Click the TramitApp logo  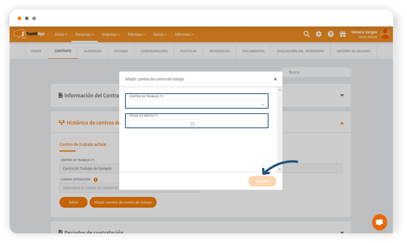(x=30, y=34)
